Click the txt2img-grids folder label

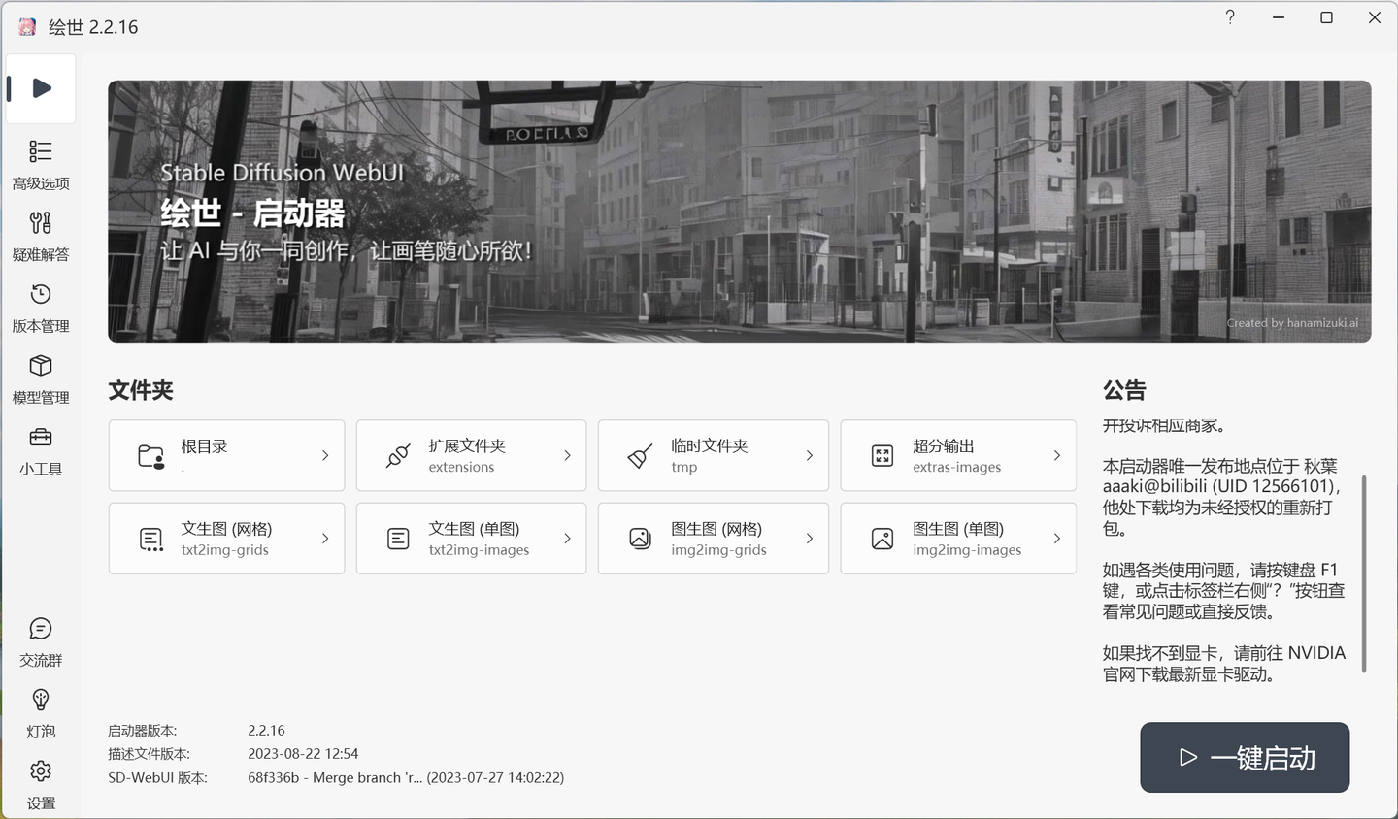224,550
